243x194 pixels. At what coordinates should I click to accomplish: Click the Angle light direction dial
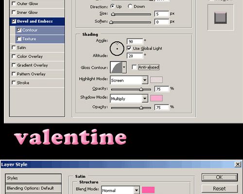point(117,48)
